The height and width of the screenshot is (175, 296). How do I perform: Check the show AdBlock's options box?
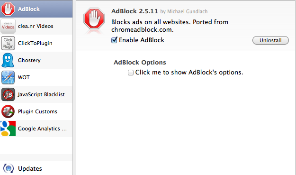coord(131,73)
